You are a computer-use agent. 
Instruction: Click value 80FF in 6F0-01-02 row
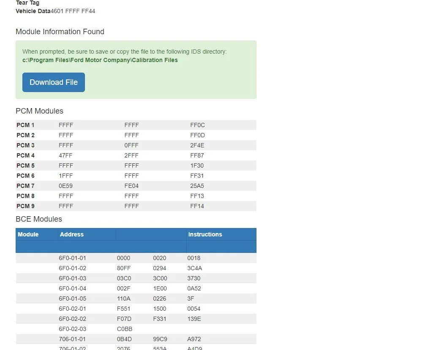tap(124, 268)
